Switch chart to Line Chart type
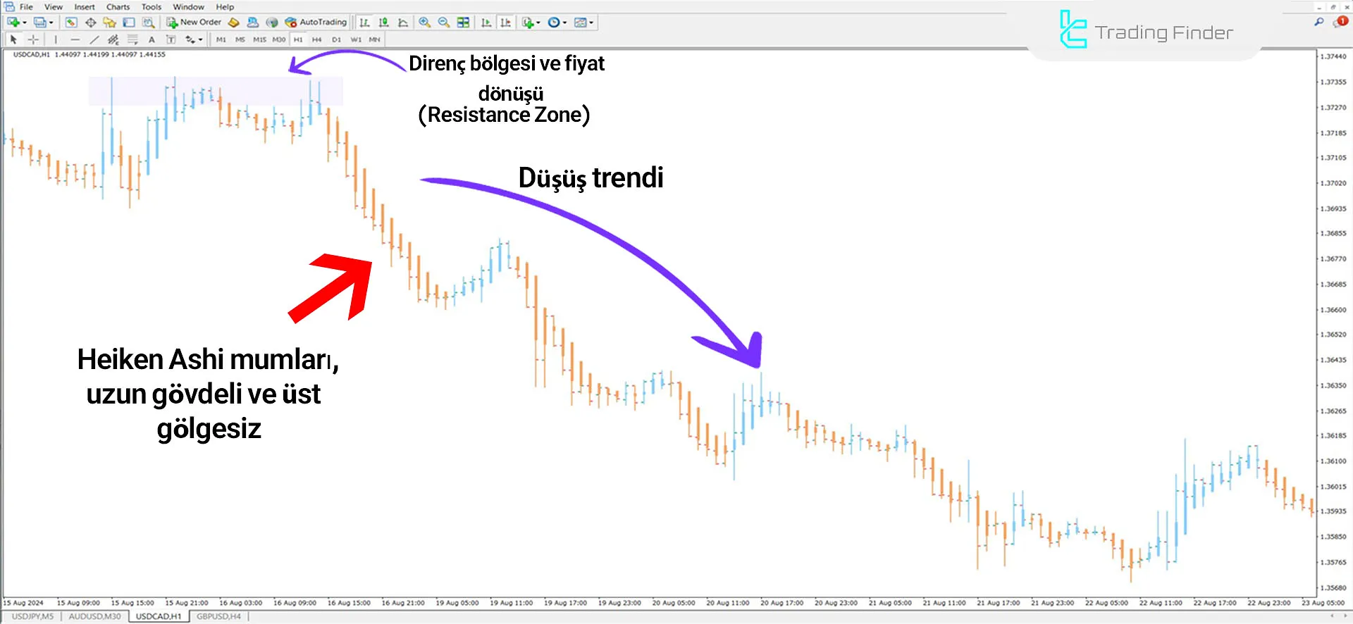1353x624 pixels. tap(403, 23)
